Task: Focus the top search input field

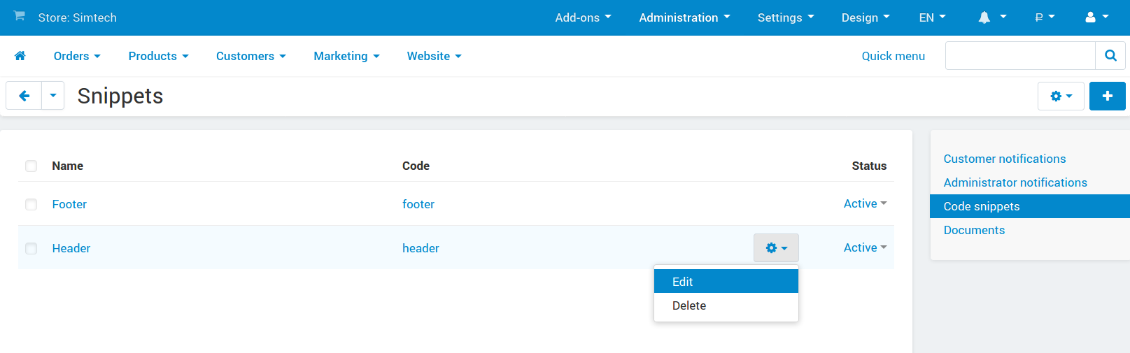Action: pyautogui.click(x=1020, y=56)
